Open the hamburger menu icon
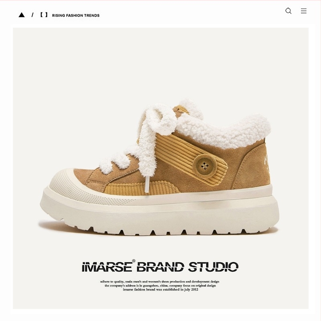321x321 pixels. (304, 11)
